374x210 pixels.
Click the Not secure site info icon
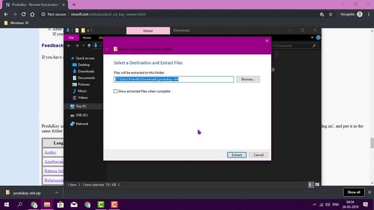[x=43, y=14]
